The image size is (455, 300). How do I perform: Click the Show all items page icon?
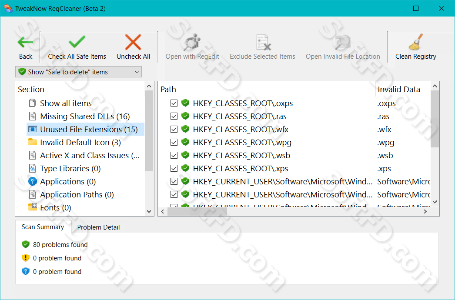(x=33, y=103)
